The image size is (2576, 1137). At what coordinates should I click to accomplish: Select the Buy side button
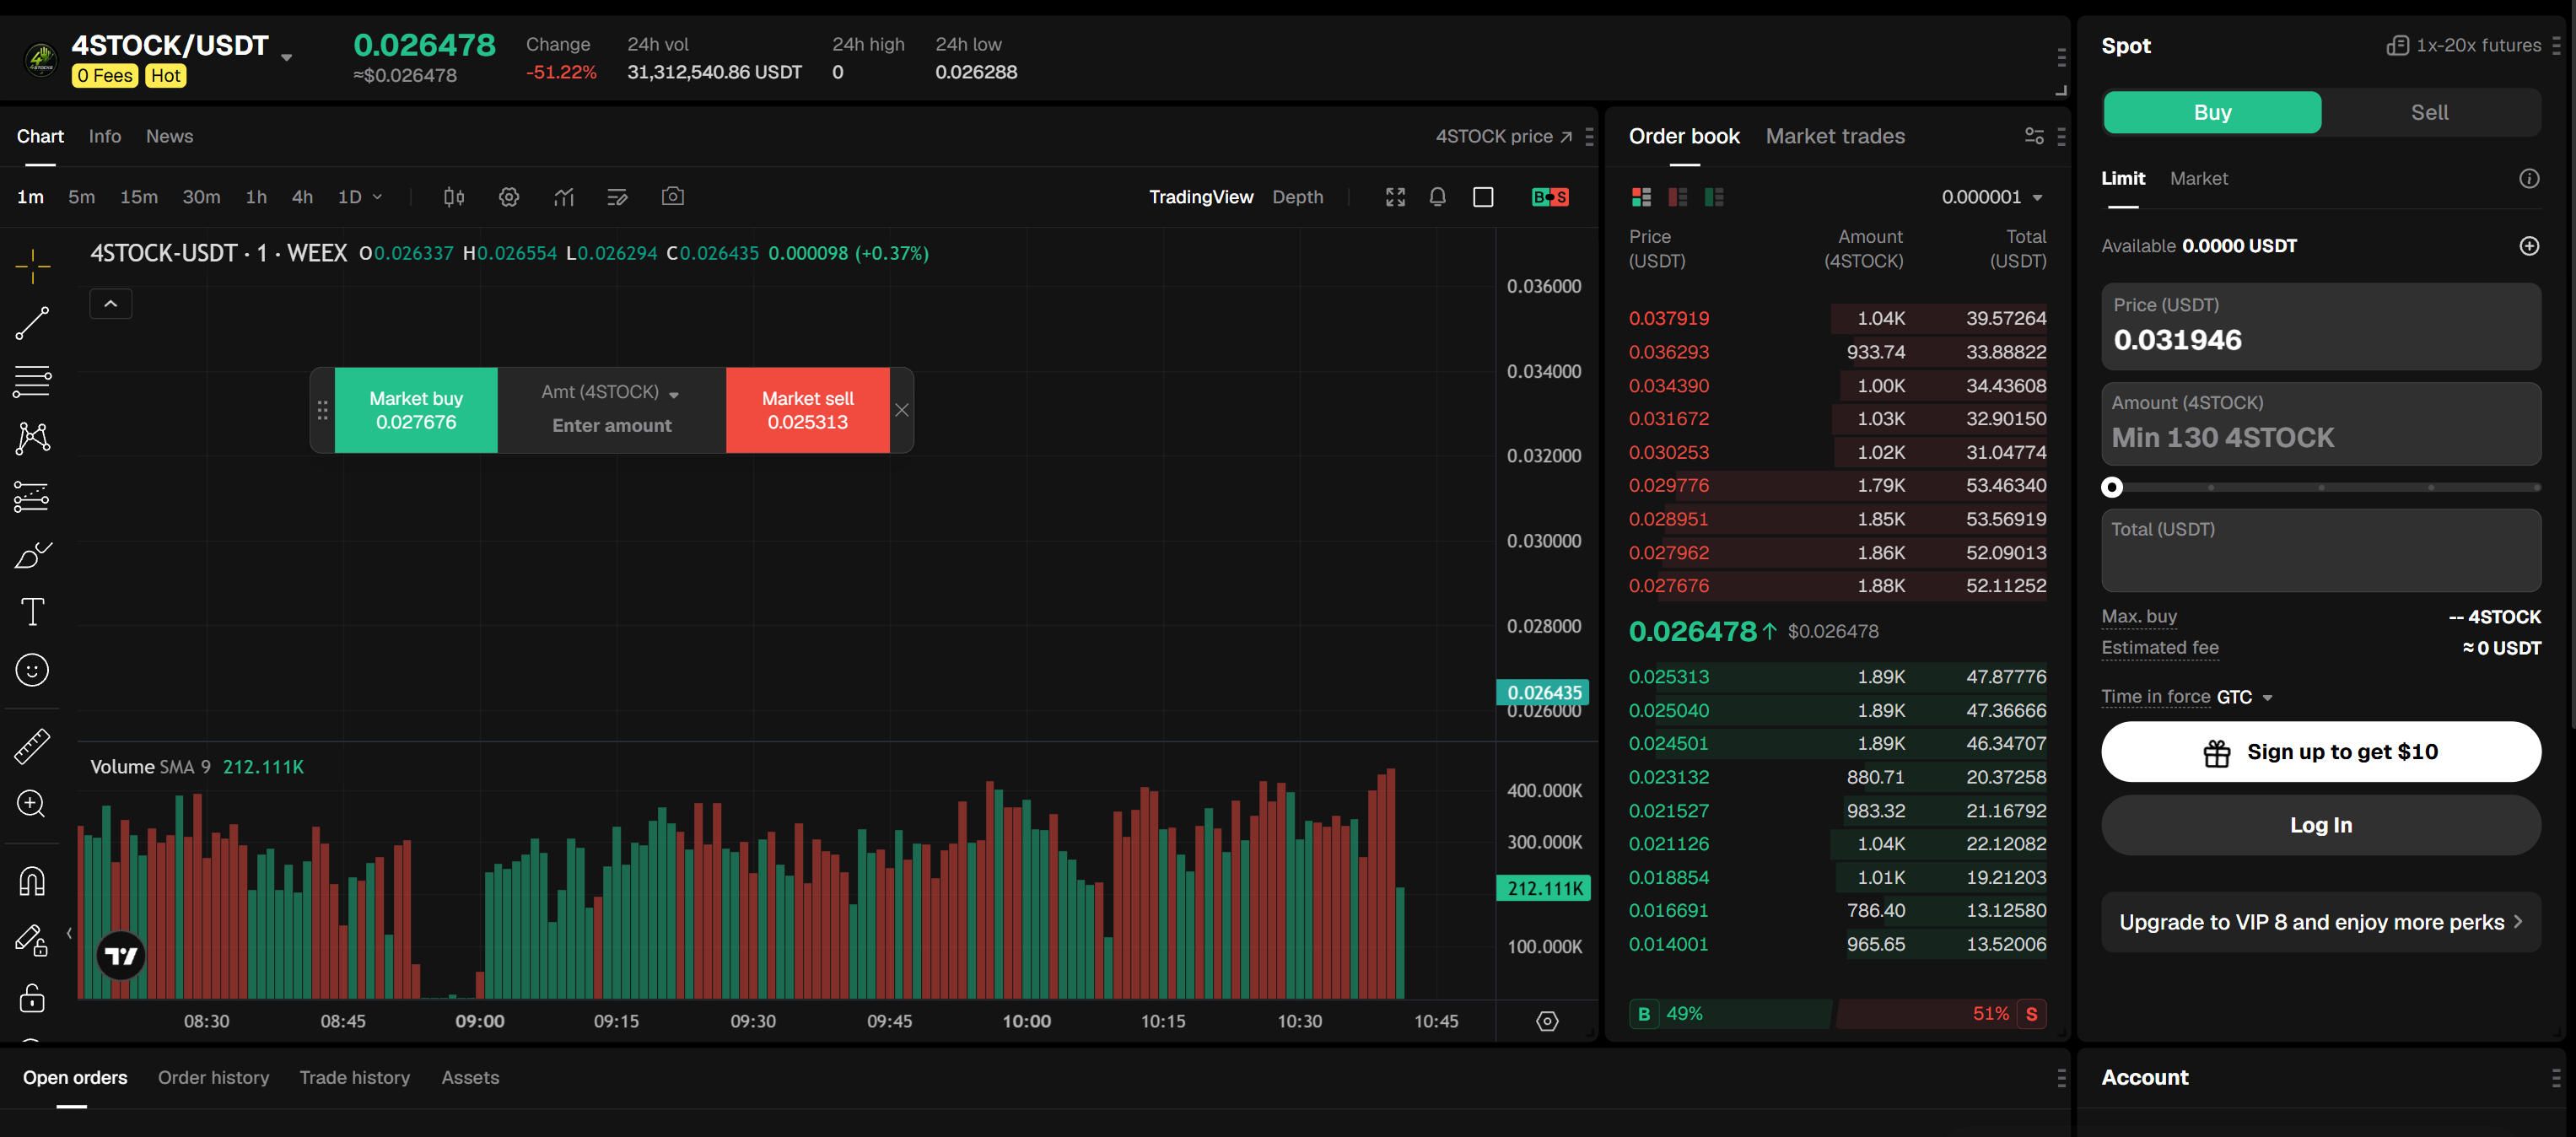click(2213, 112)
